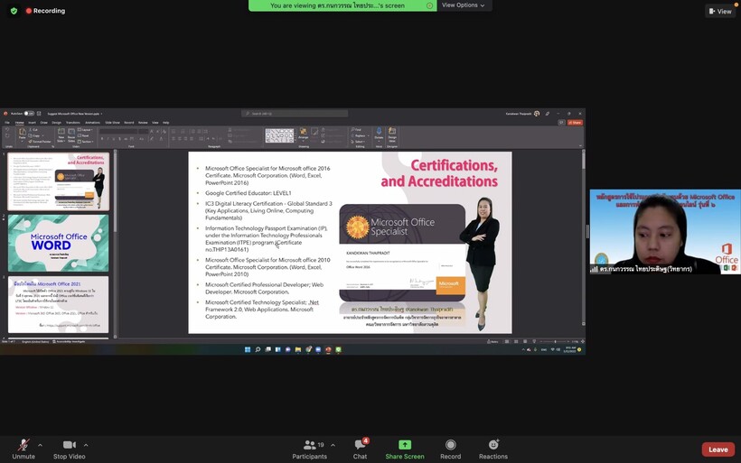Viewport: 741px width, 463px height.
Task: Click the green Share Screen icon
Action: 405,445
